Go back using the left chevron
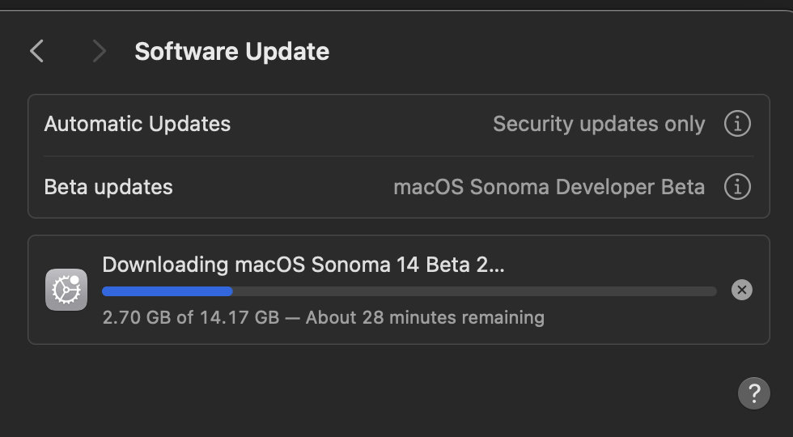 coord(36,52)
